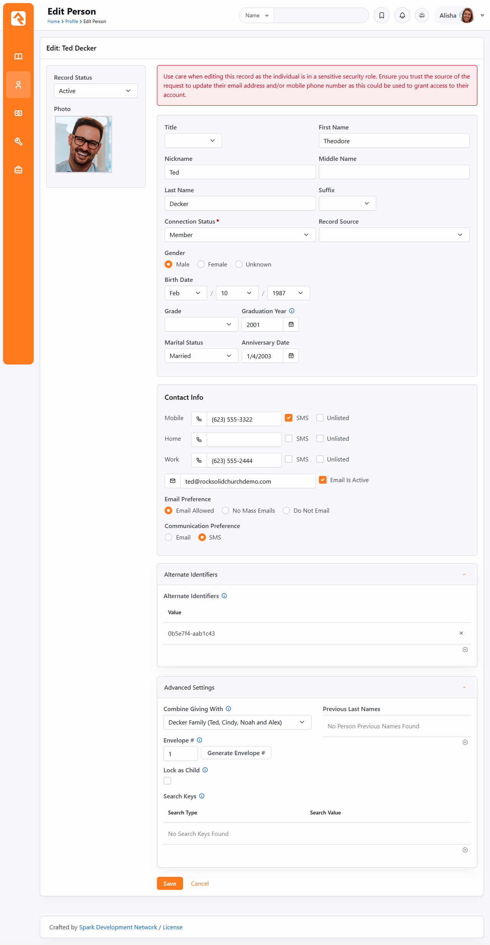Open the Finance money icon in sidebar
This screenshot has height=945, width=490.
click(18, 113)
